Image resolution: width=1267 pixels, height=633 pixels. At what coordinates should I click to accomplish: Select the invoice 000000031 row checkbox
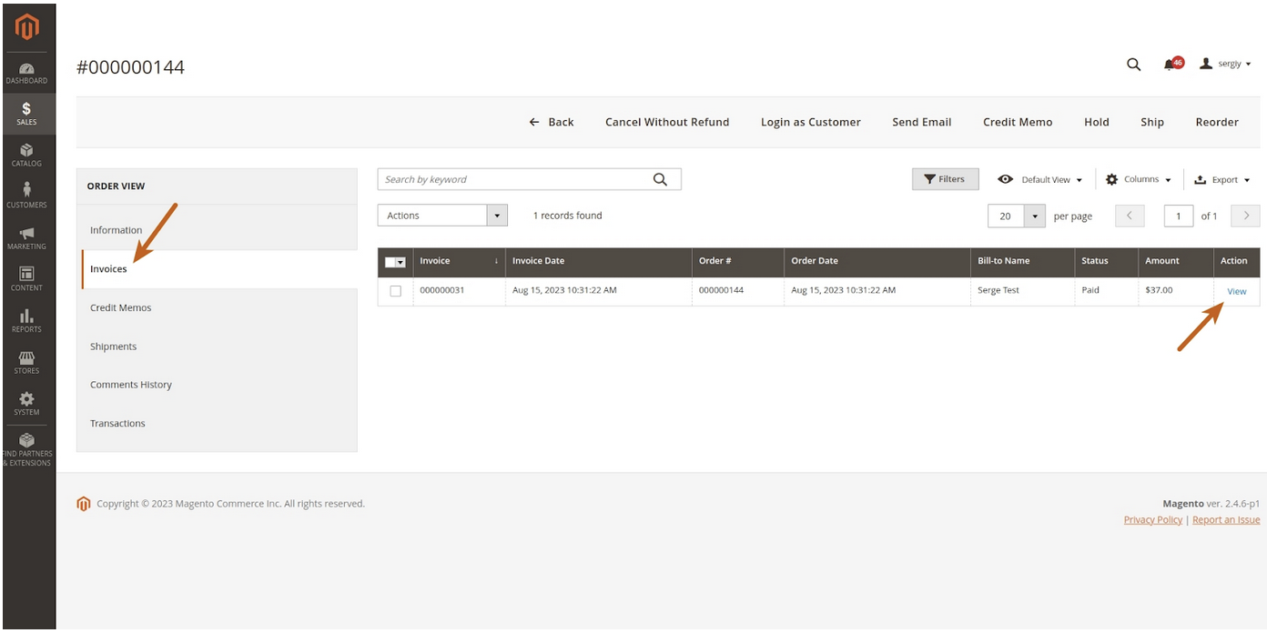click(395, 291)
